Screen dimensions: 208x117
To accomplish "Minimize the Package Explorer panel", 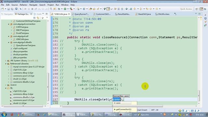I will [x=43, y=14].
